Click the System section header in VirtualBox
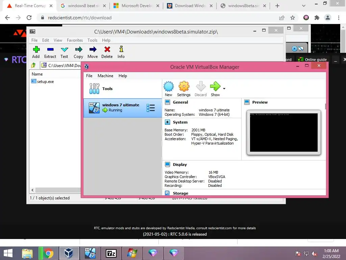The width and height of the screenshot is (346, 260). click(x=180, y=122)
